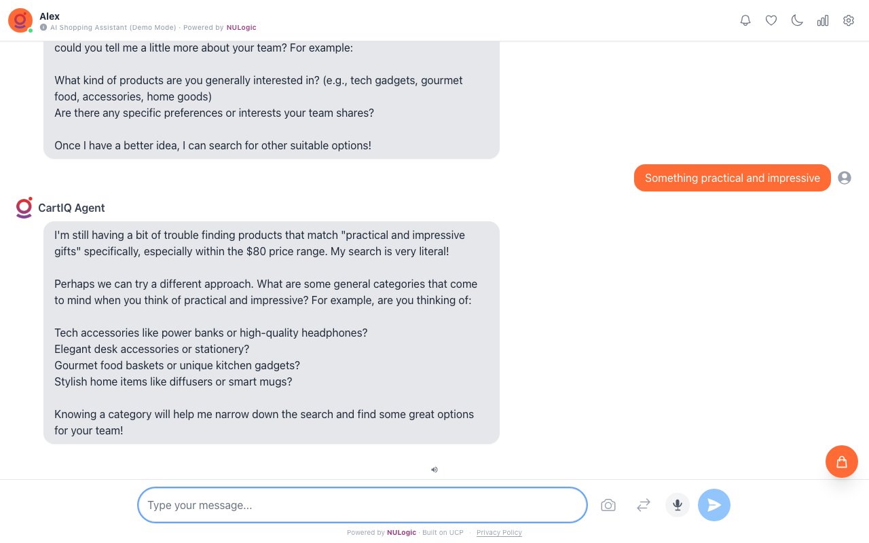Open the orange floating cart button
869x543 pixels.
pos(842,462)
